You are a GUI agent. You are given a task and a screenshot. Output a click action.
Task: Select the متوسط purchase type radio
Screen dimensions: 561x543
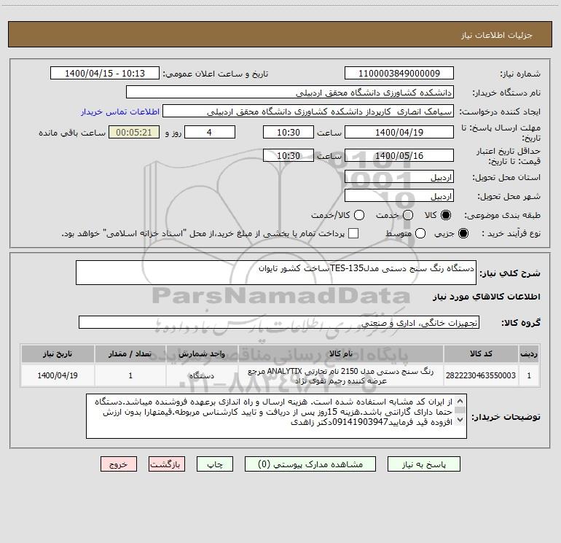click(420, 233)
